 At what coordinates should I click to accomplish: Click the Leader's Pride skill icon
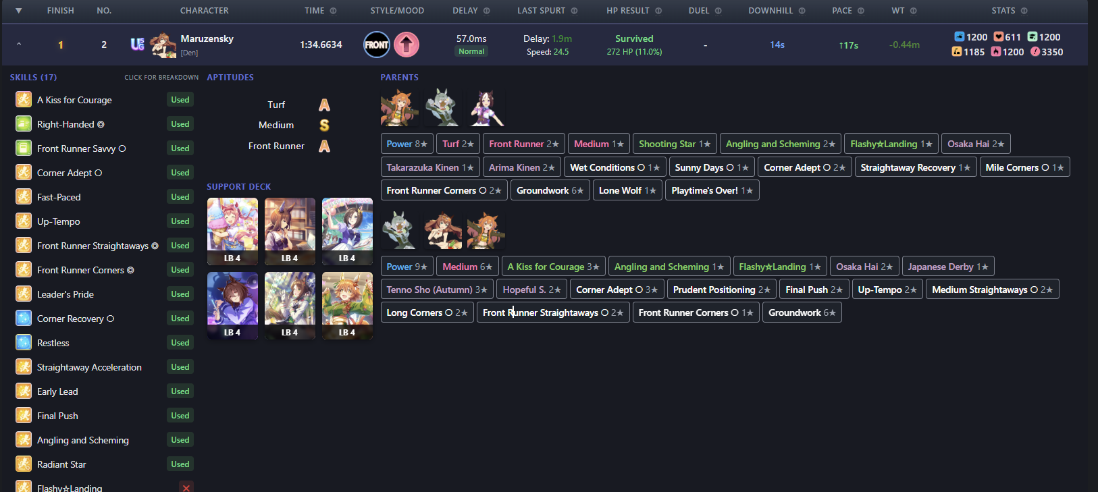pos(24,294)
